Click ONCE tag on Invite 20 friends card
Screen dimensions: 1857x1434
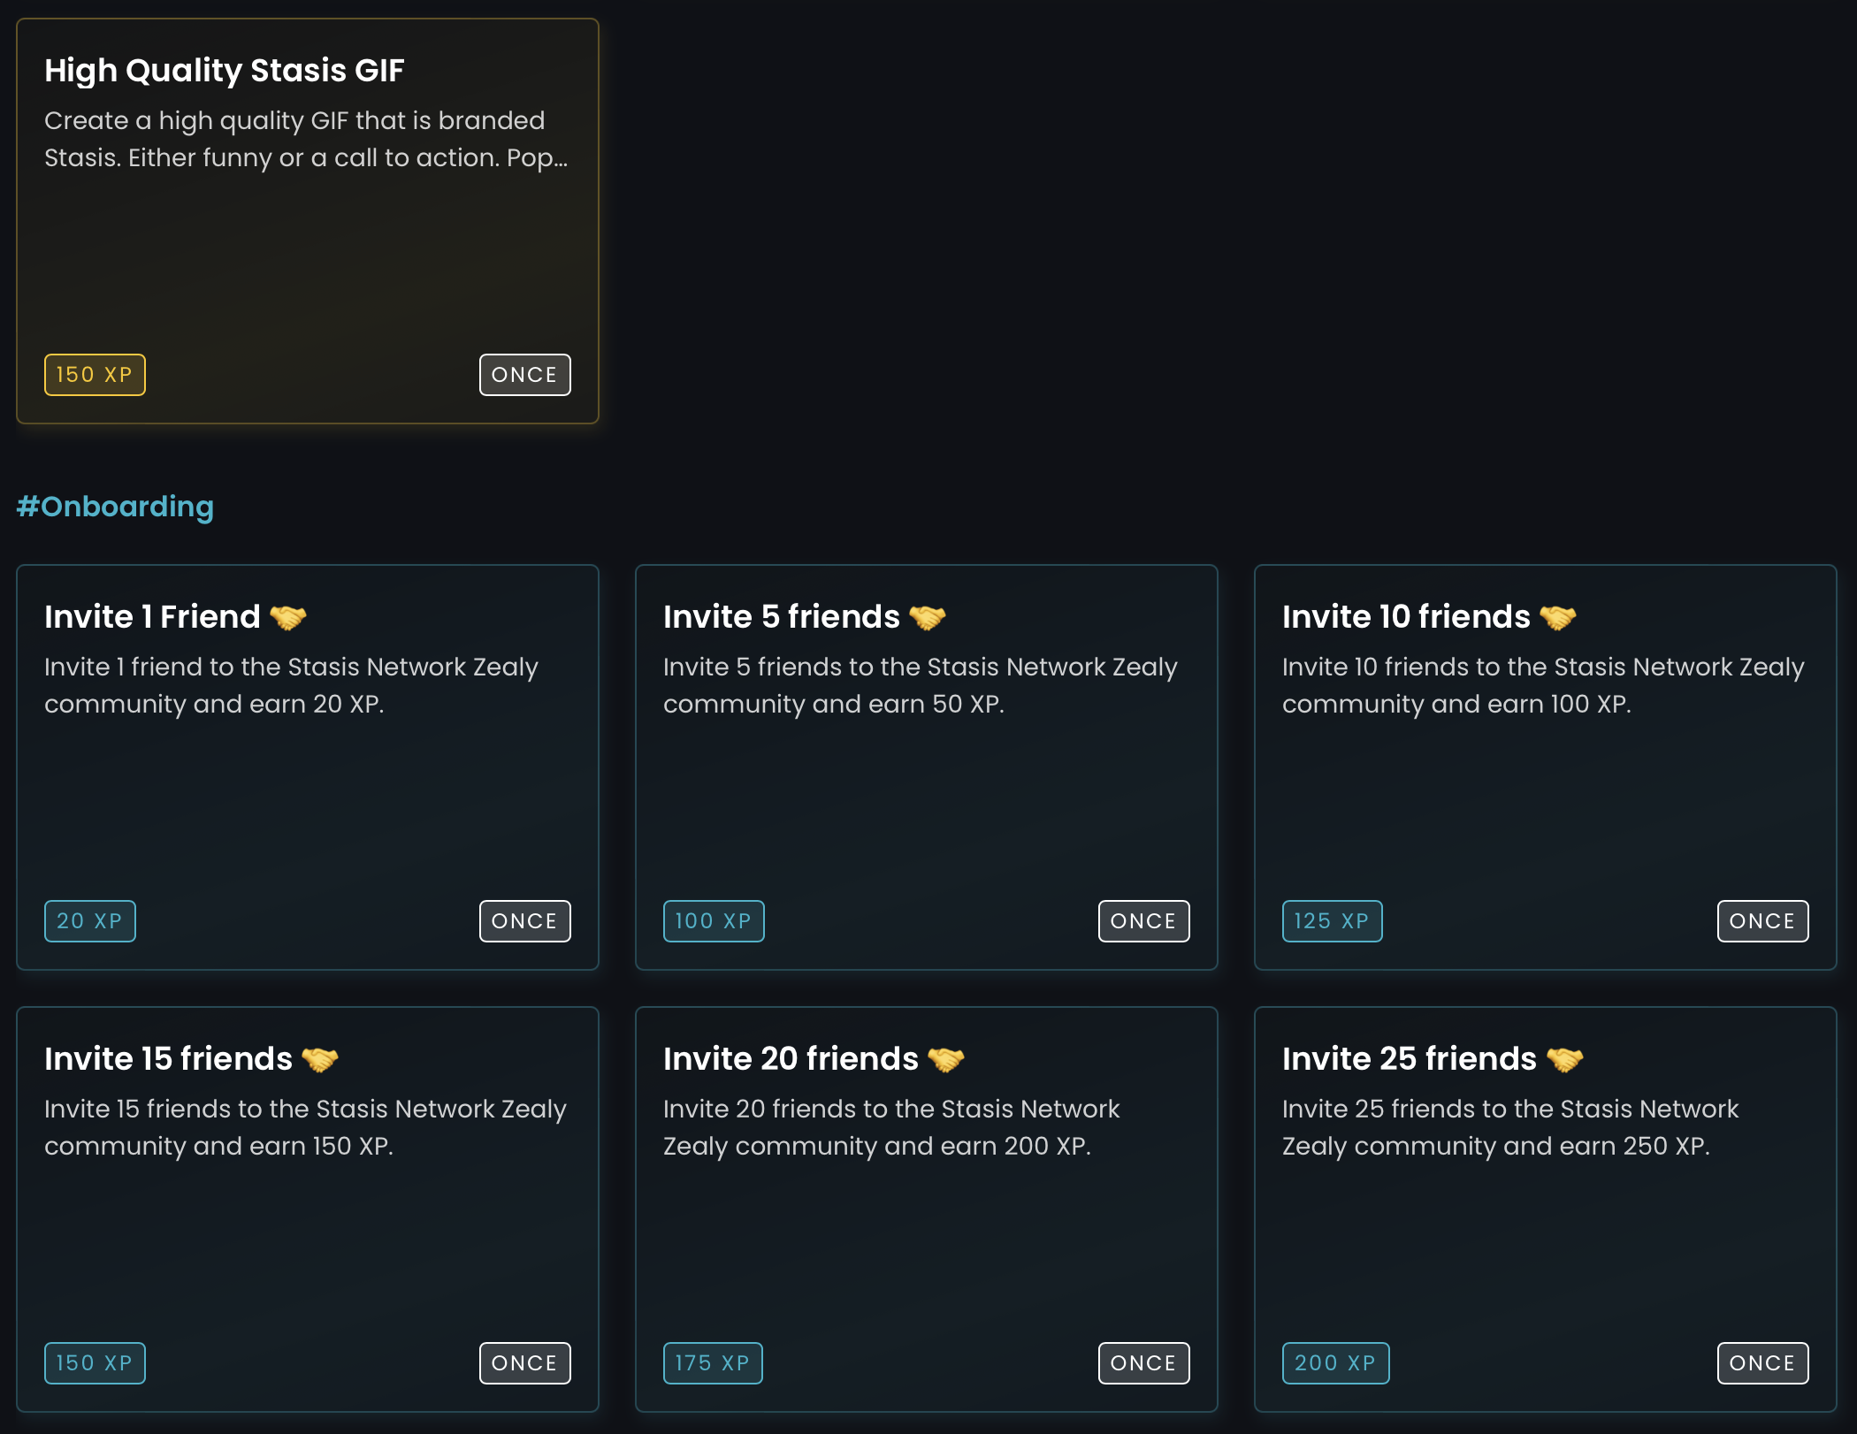[x=1144, y=1363]
